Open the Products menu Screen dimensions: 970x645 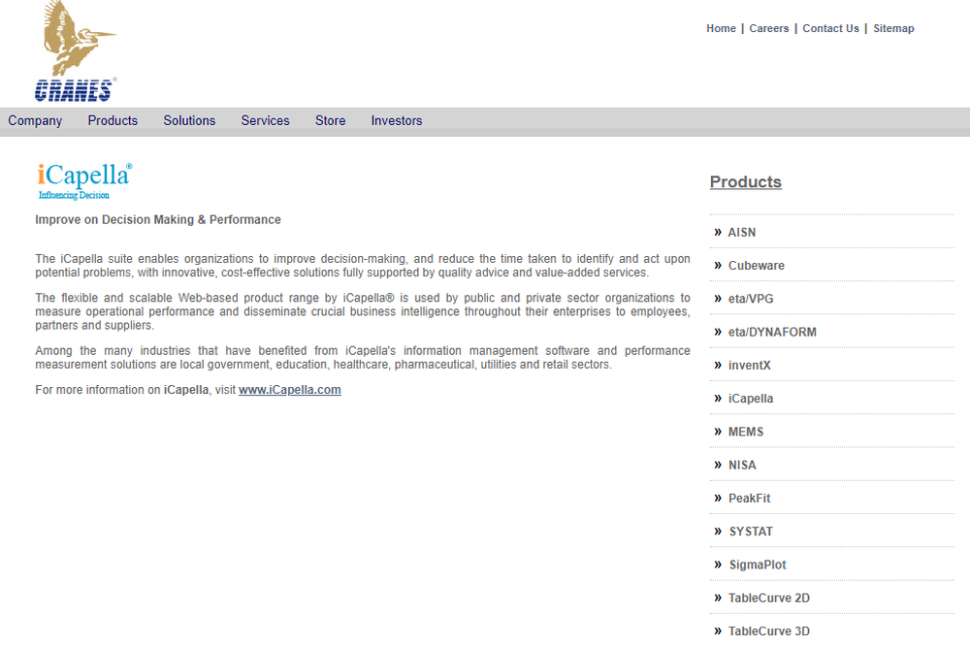point(113,120)
